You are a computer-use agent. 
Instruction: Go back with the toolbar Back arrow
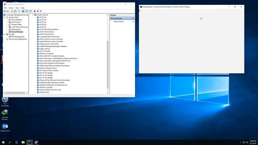pos(4,11)
